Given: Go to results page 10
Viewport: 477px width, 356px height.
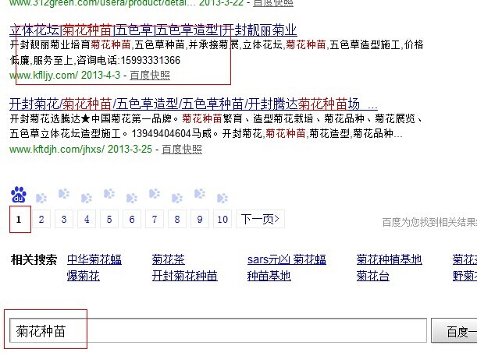Looking at the screenshot, I should pos(222,219).
